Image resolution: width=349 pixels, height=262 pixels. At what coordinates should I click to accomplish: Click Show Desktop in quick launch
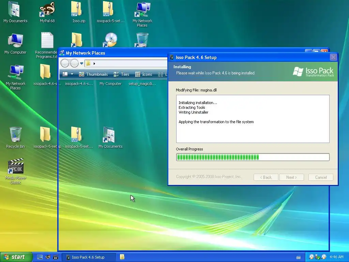pyautogui.click(x=40, y=257)
